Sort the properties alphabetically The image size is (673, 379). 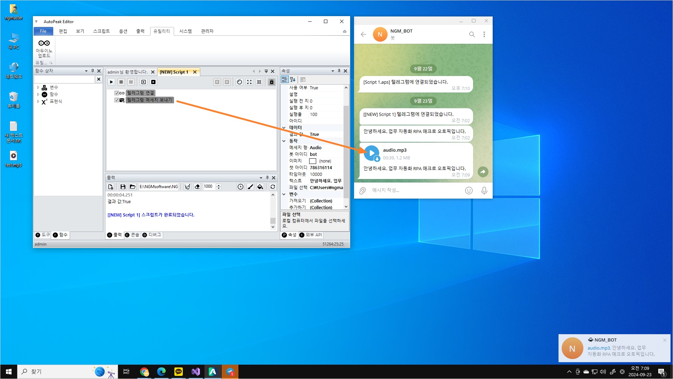point(293,80)
